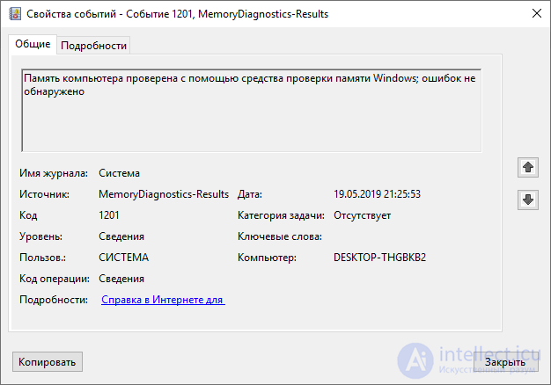Click the Отсутствует task category value
This screenshot has width=551, height=385.
[363, 215]
